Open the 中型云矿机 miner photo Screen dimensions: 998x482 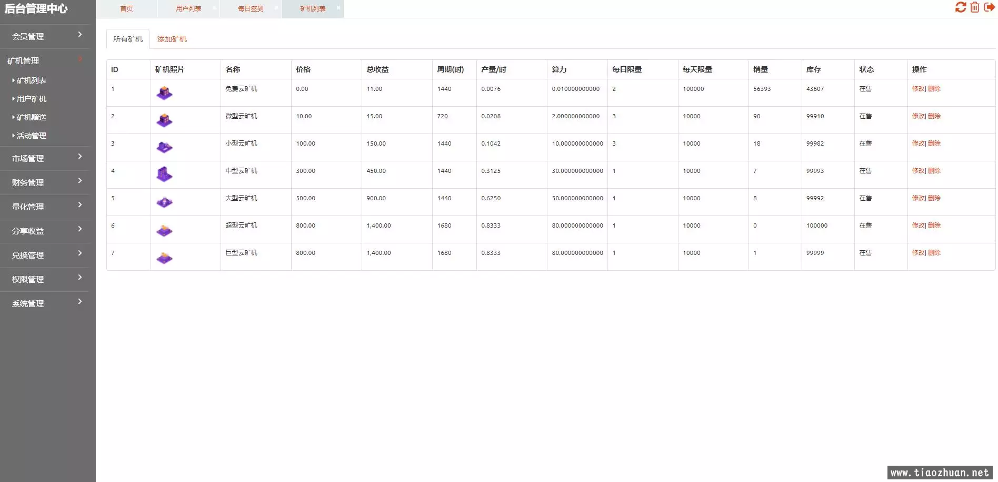(164, 175)
